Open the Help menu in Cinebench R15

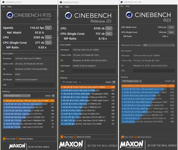9,7
